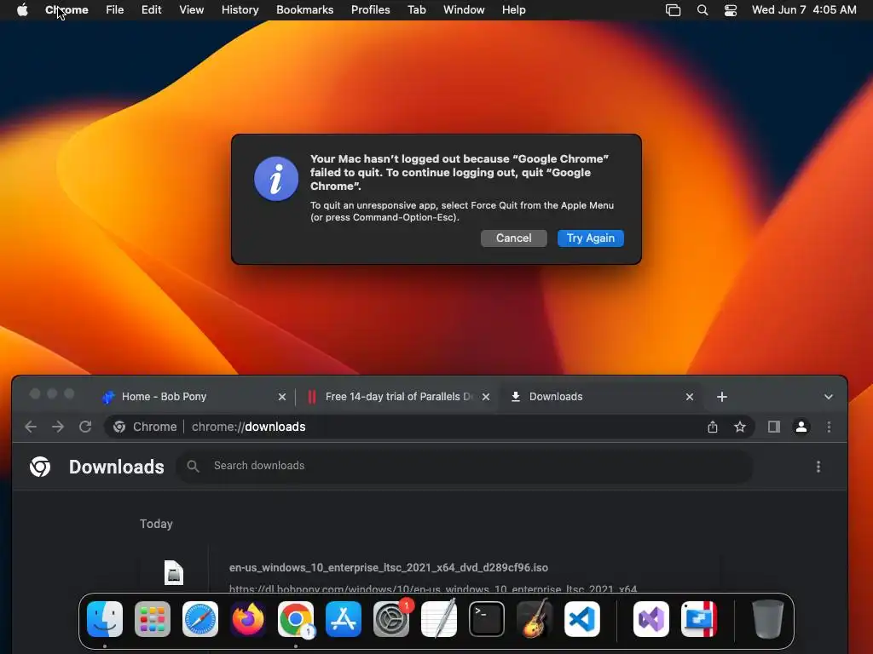Close the Home - Bob Pony tab
The height and width of the screenshot is (654, 873).
tap(281, 397)
